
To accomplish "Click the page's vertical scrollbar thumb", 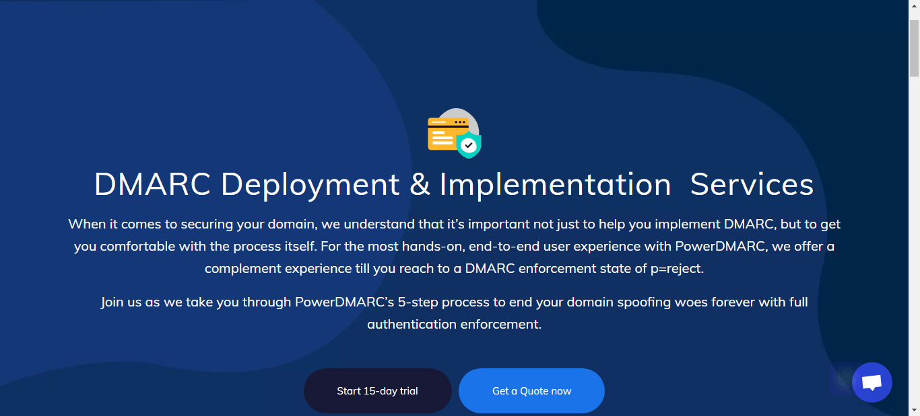I will pos(914,48).
